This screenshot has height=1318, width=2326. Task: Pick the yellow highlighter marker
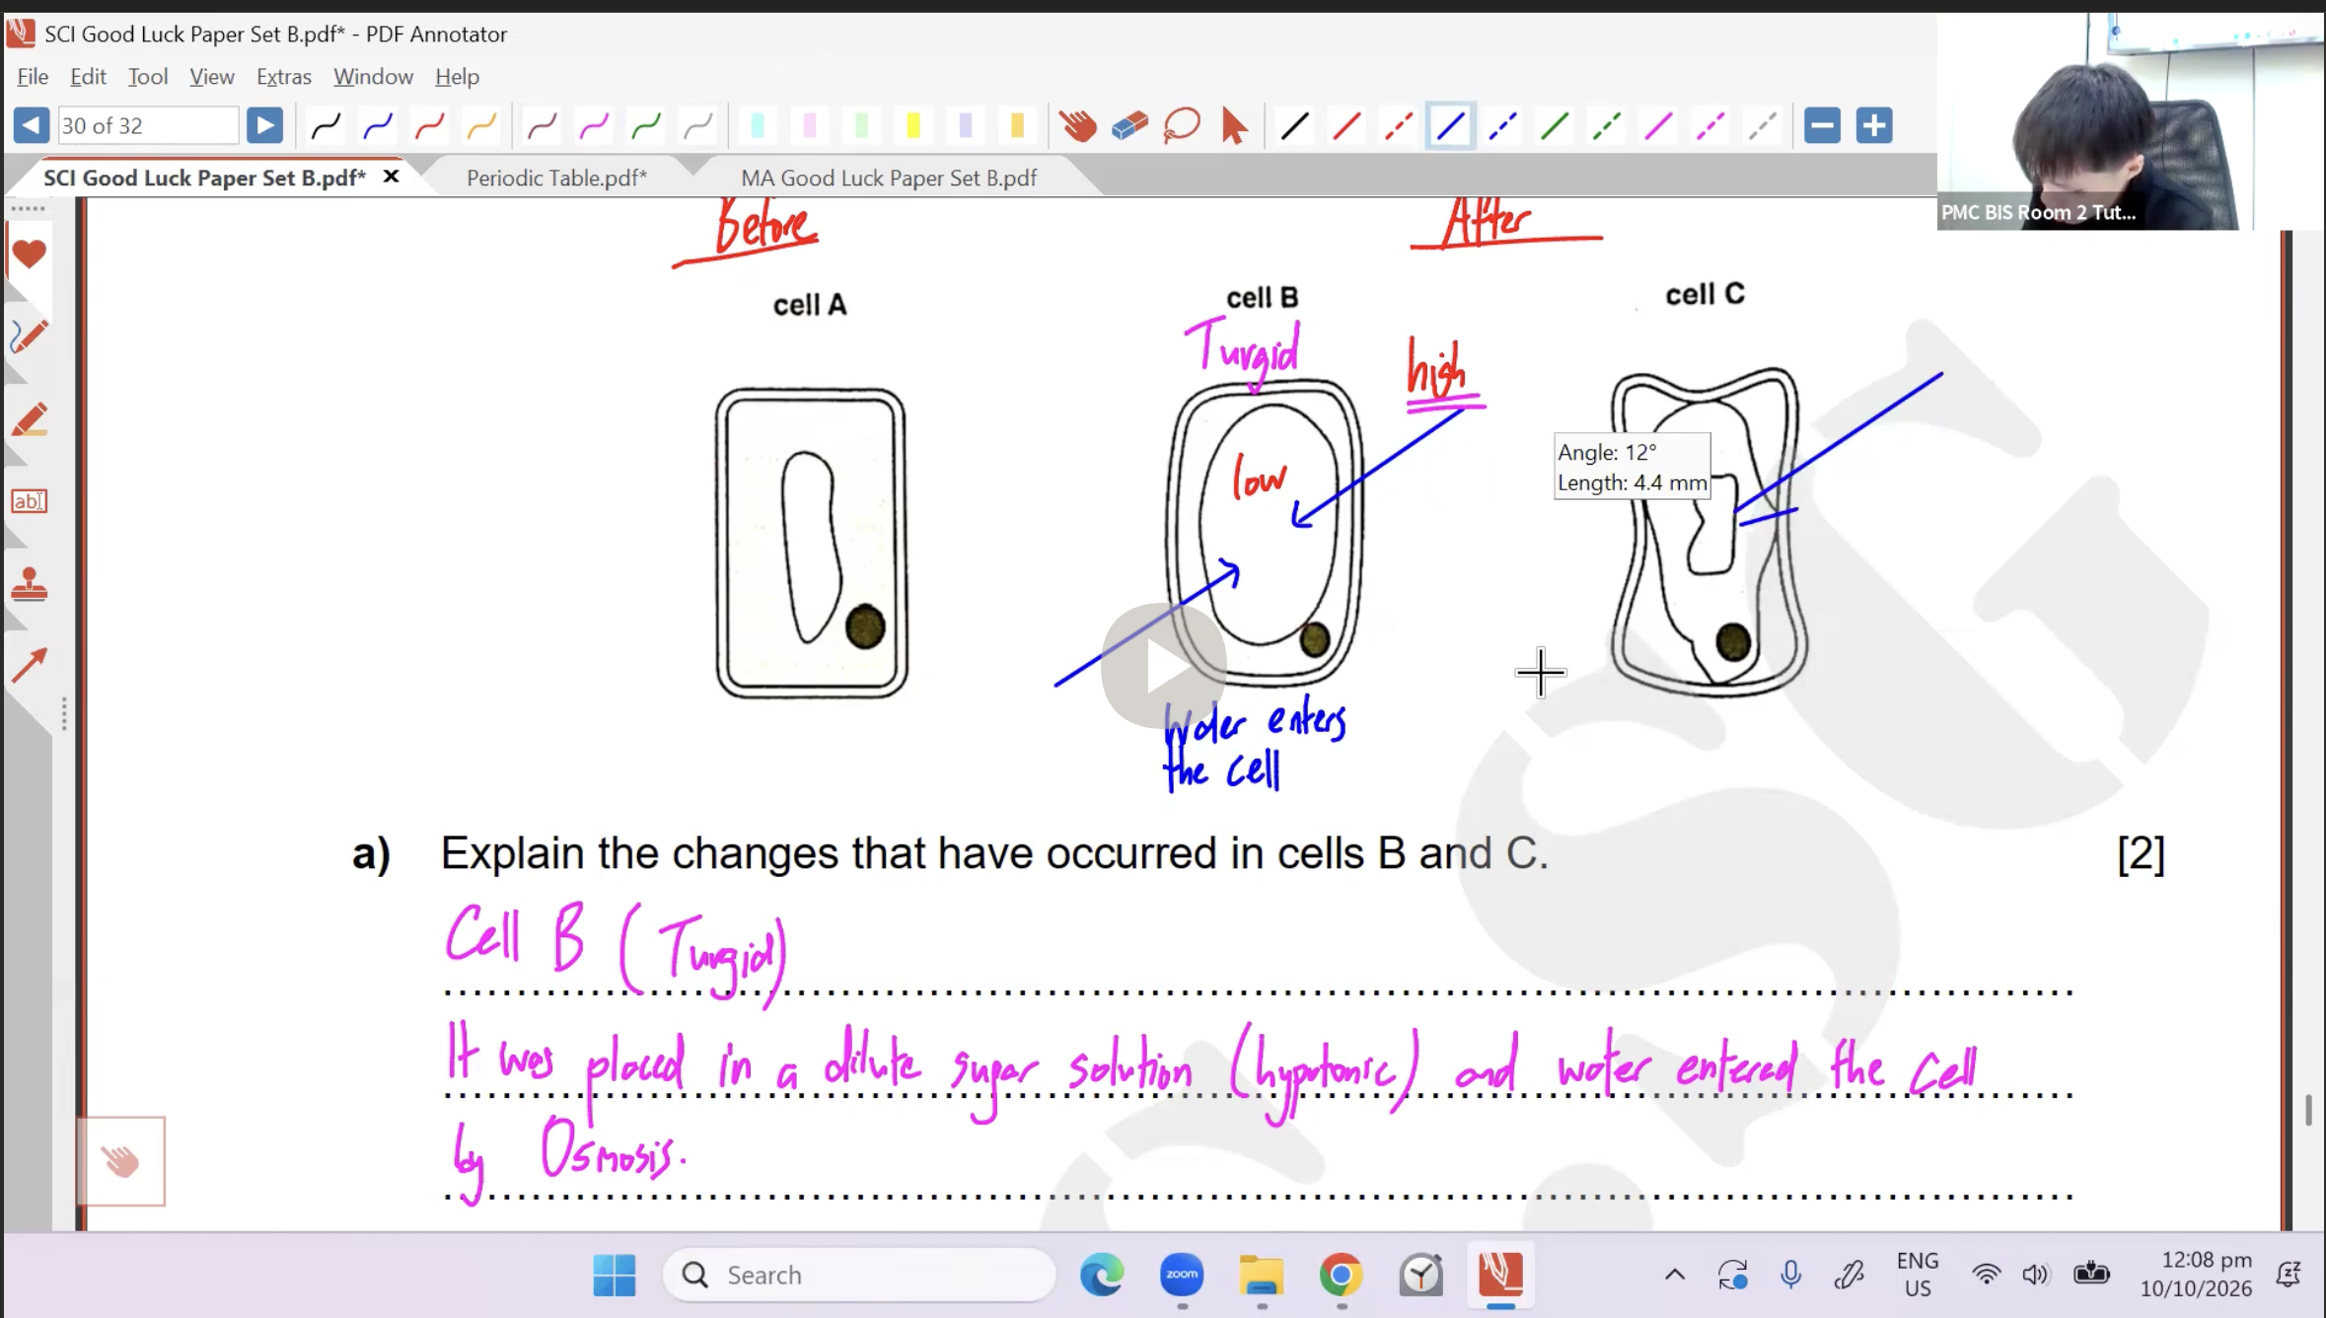(x=912, y=125)
